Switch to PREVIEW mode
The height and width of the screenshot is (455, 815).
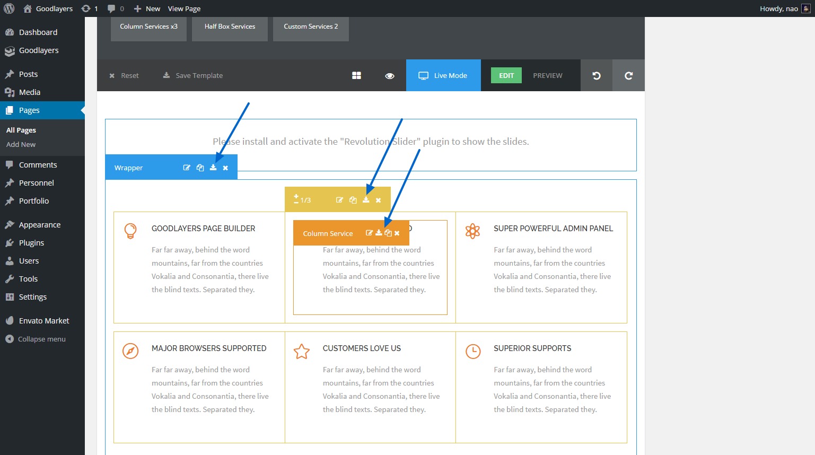(x=547, y=75)
